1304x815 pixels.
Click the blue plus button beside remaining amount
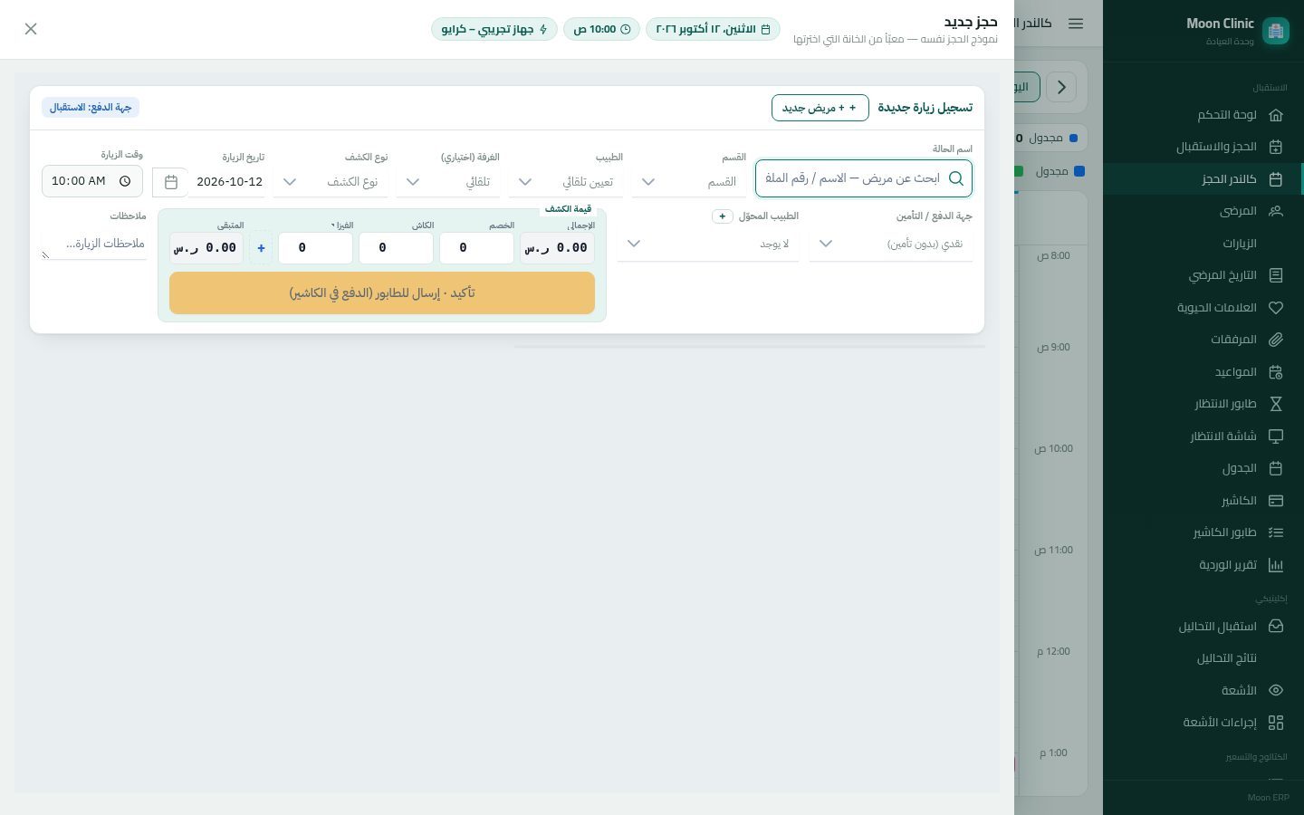coord(261,247)
